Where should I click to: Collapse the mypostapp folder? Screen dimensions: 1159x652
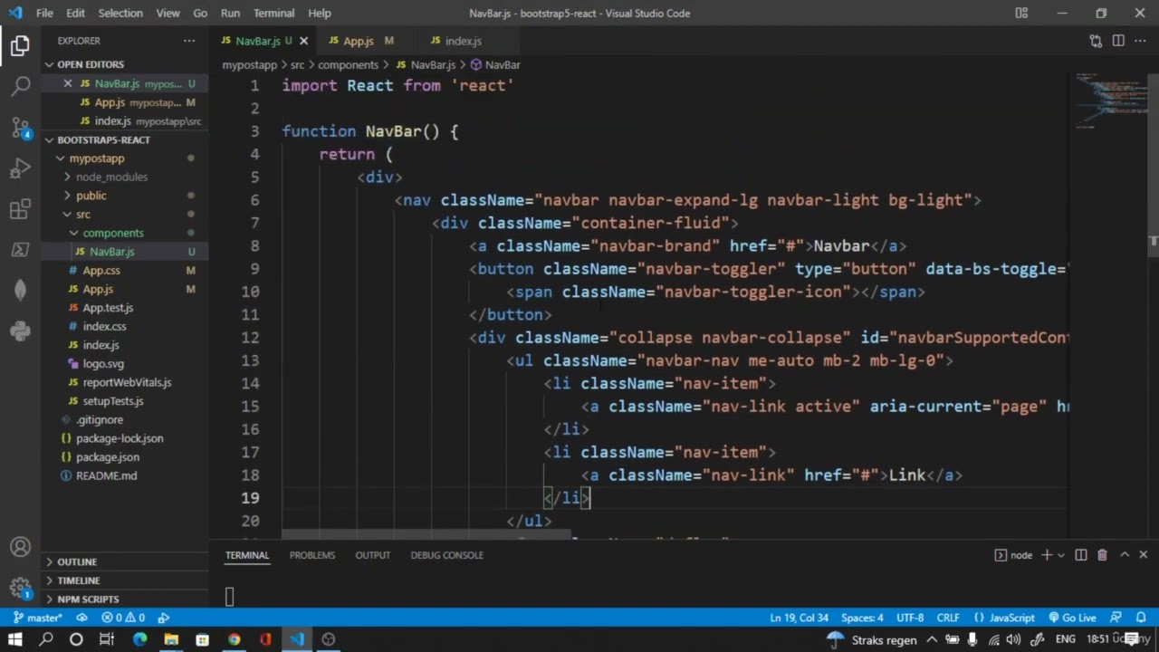click(x=61, y=158)
